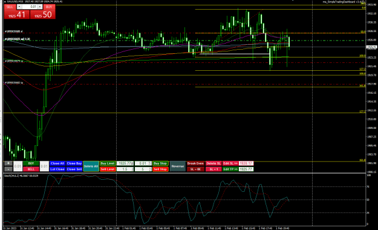Click the Delete SL button

pos(213,163)
